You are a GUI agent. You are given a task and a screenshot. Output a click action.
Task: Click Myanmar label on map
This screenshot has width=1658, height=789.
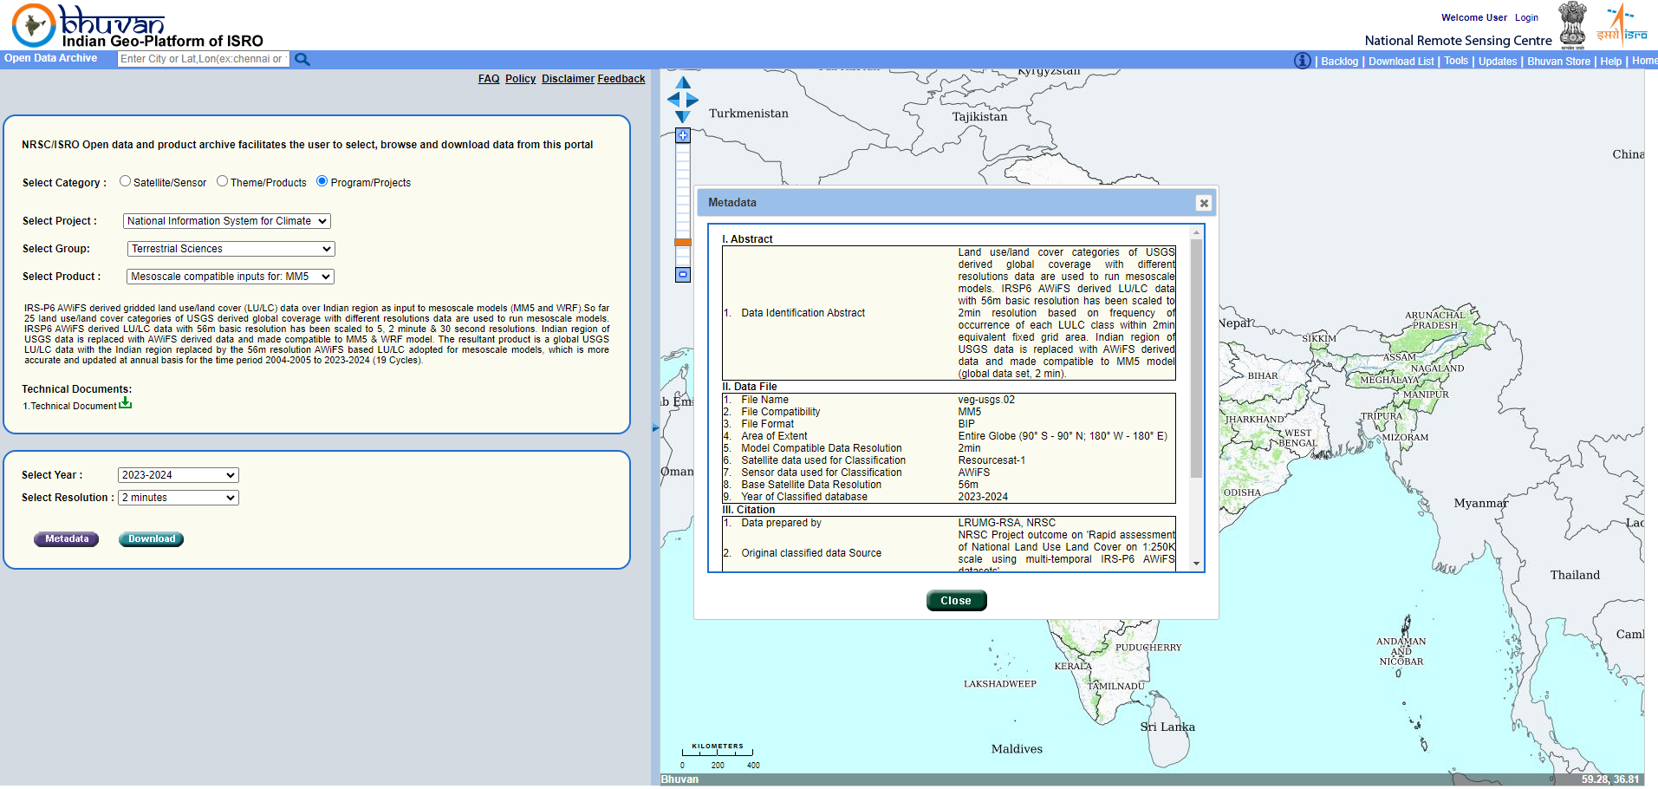point(1480,503)
